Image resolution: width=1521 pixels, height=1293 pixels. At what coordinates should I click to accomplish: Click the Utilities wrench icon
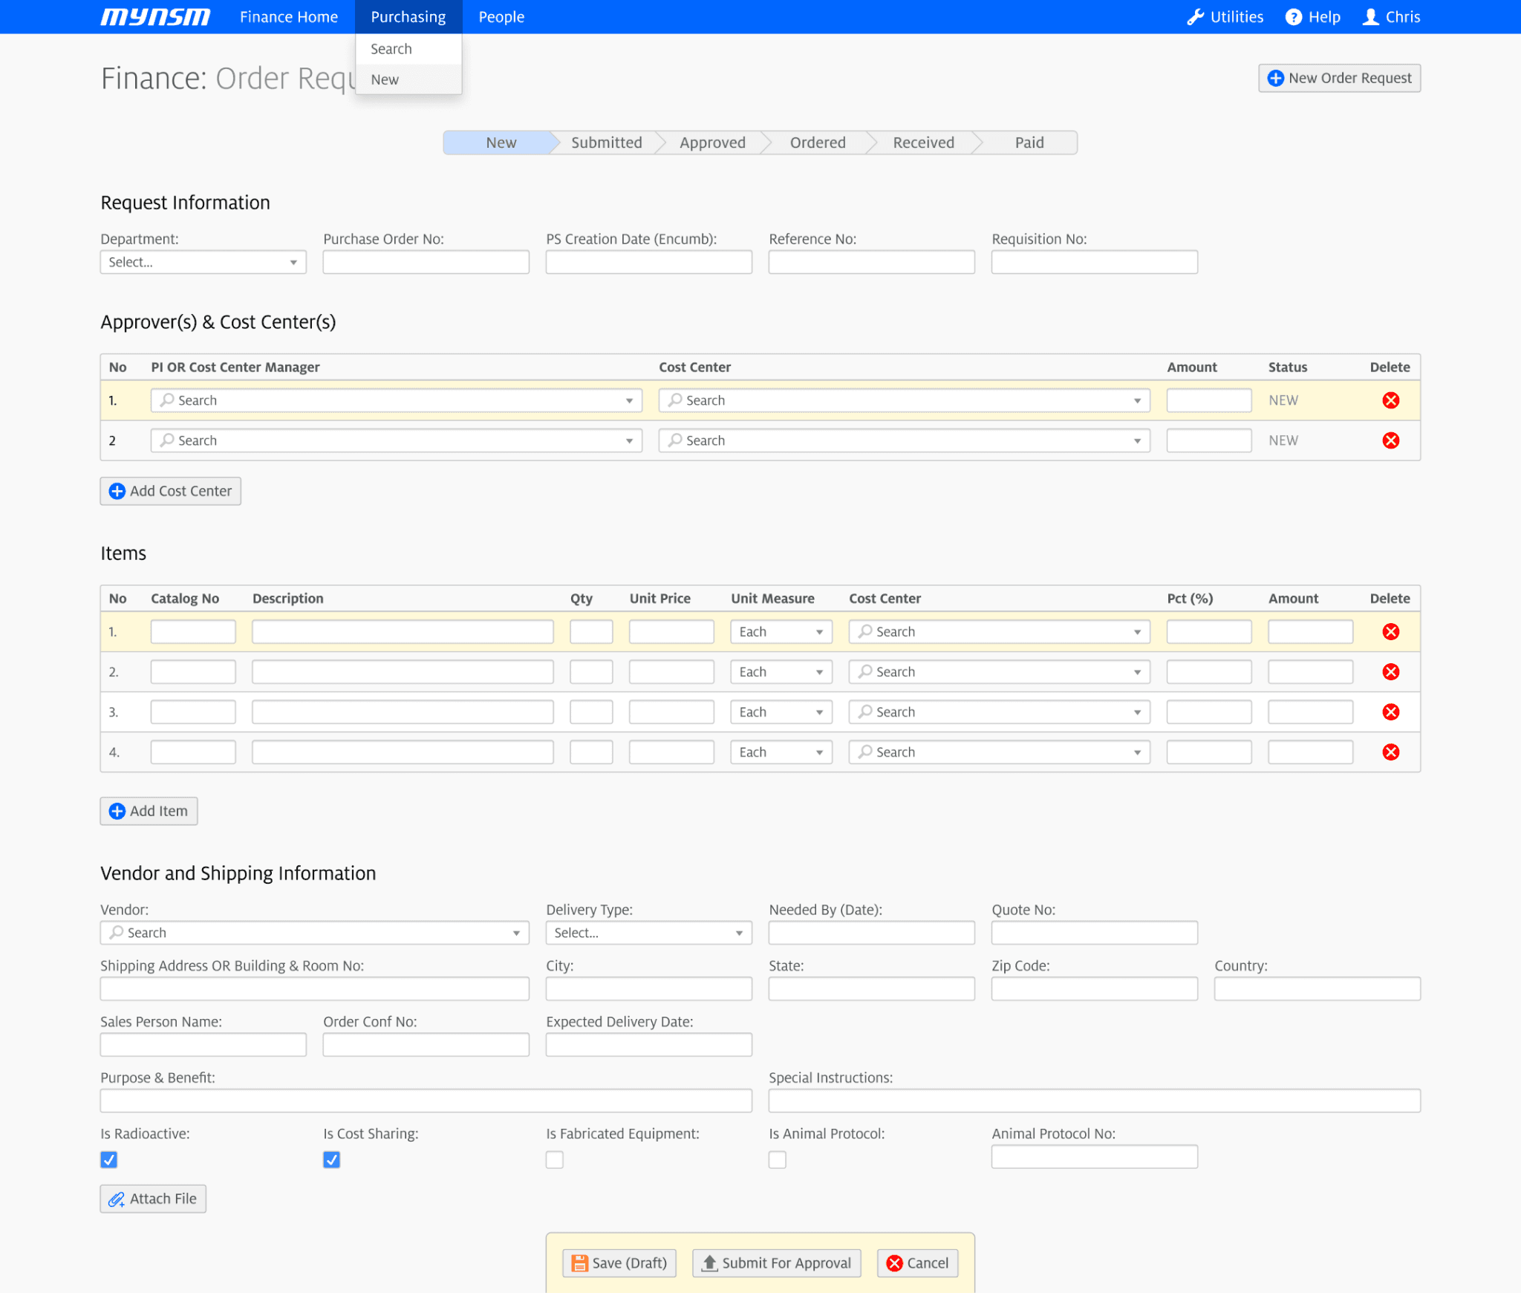1194,17
